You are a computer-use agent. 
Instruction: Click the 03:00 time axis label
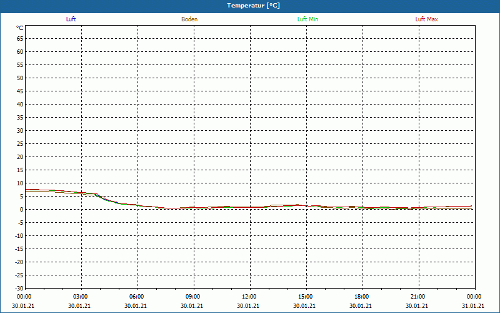[x=81, y=297]
